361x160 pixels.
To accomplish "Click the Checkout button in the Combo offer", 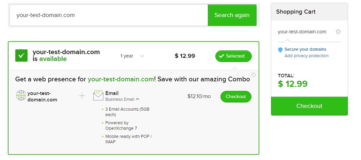I will click(x=236, y=97).
